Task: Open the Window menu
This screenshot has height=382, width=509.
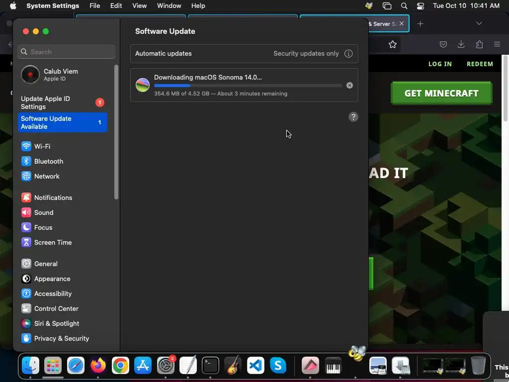Action: [x=169, y=6]
